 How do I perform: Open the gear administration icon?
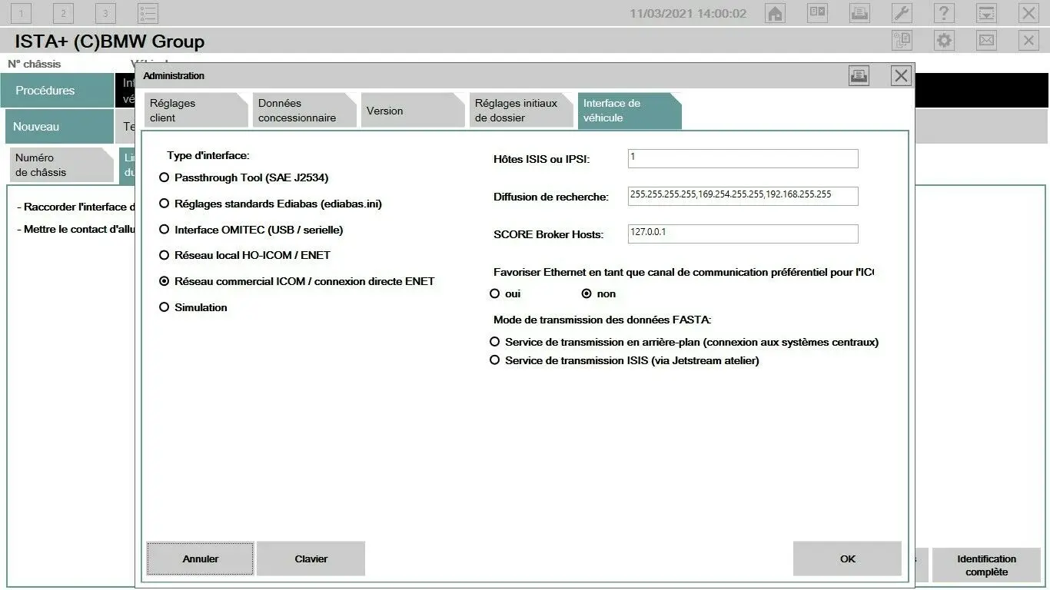point(944,41)
